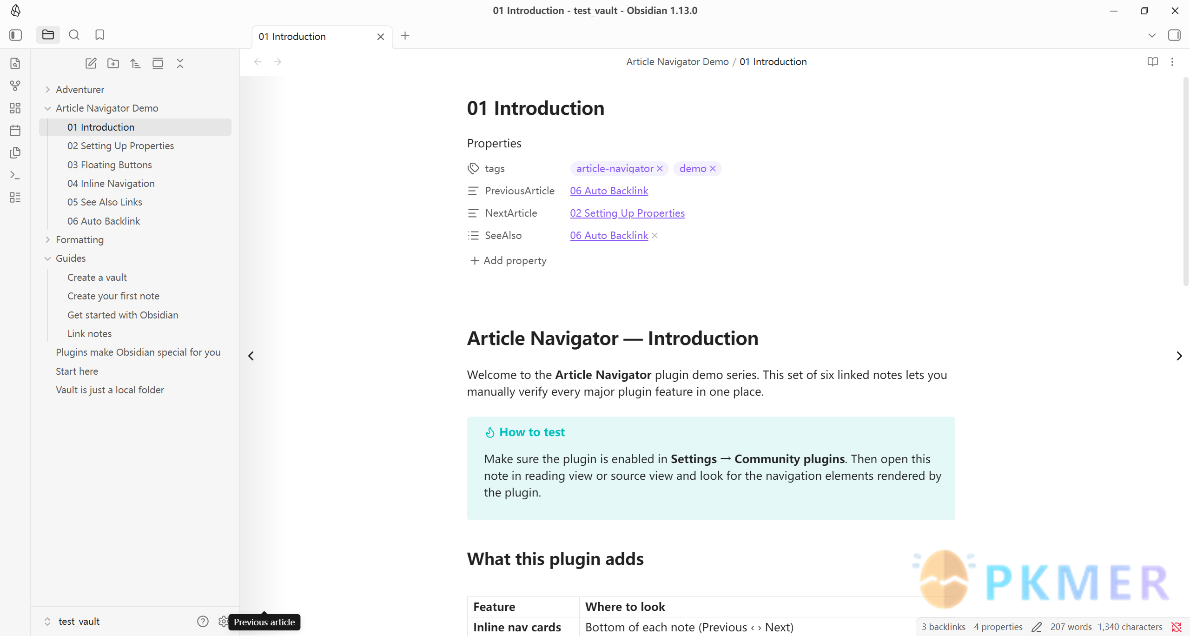This screenshot has height=636, width=1190.
Task: Create a new note icon
Action: point(91,64)
